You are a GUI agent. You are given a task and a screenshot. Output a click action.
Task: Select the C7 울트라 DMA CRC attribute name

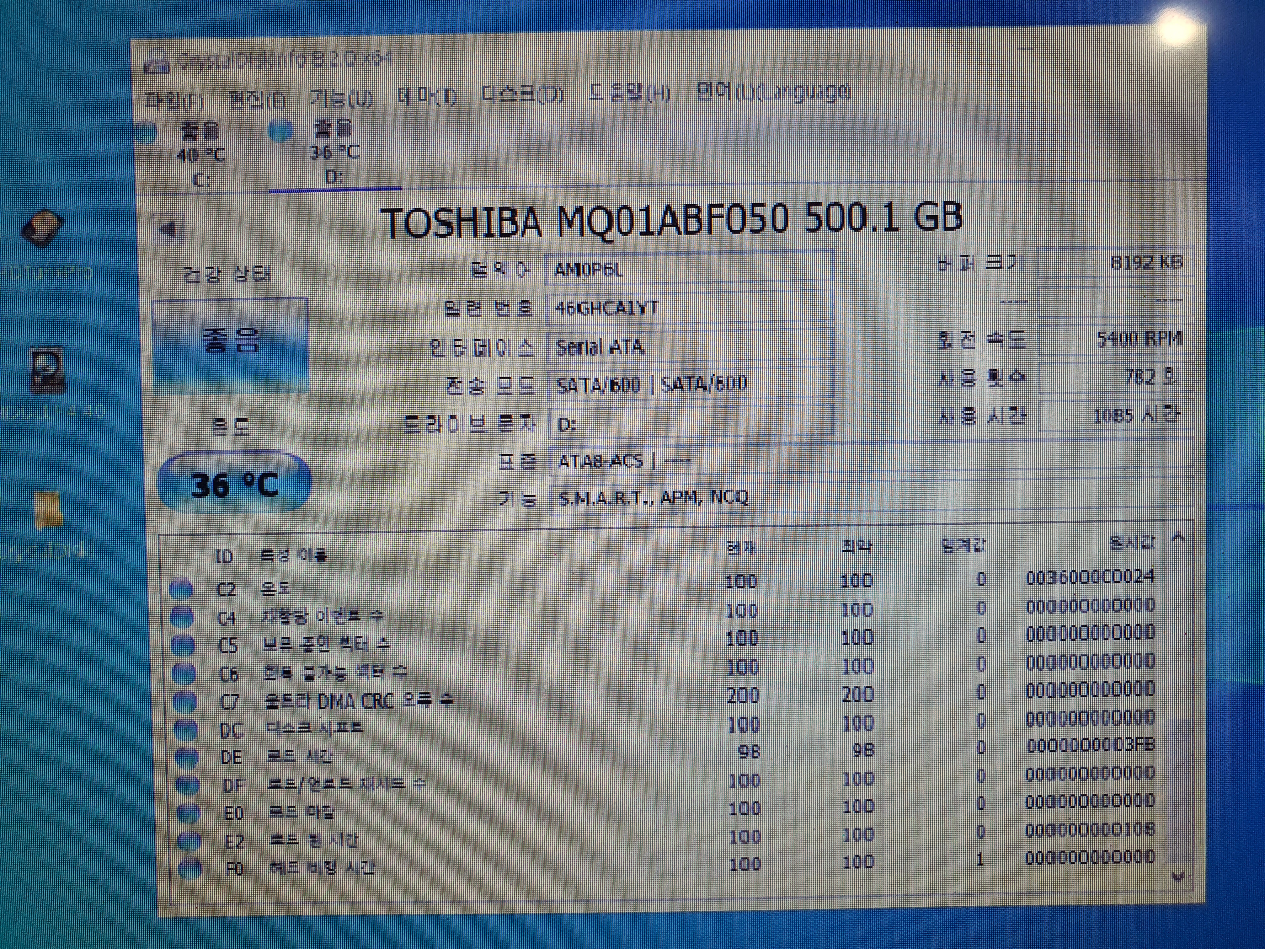359,701
